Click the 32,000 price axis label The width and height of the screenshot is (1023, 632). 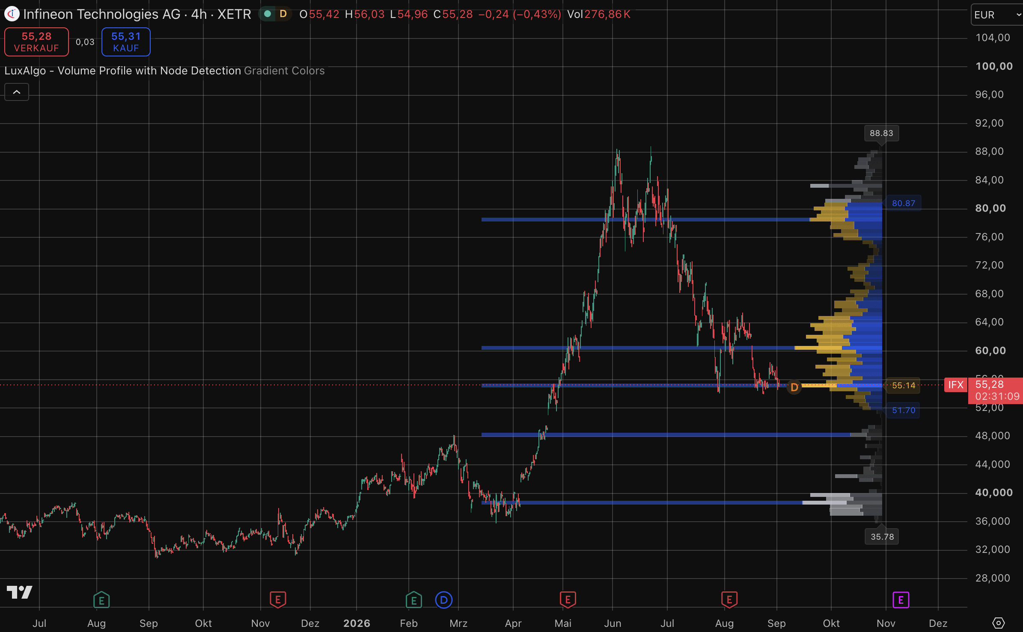(993, 549)
